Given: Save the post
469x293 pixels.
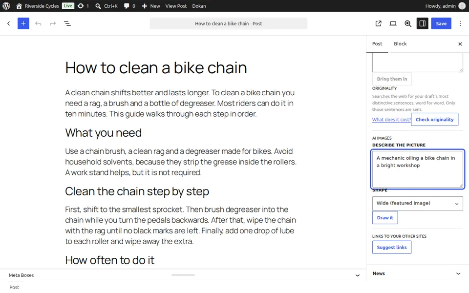Looking at the screenshot, I should [x=441, y=23].
